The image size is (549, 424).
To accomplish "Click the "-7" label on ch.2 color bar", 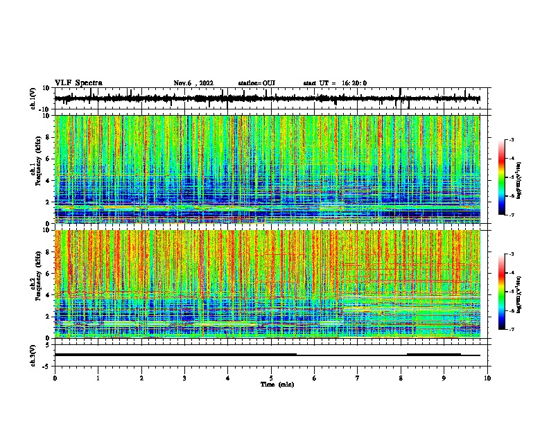I will (x=511, y=330).
